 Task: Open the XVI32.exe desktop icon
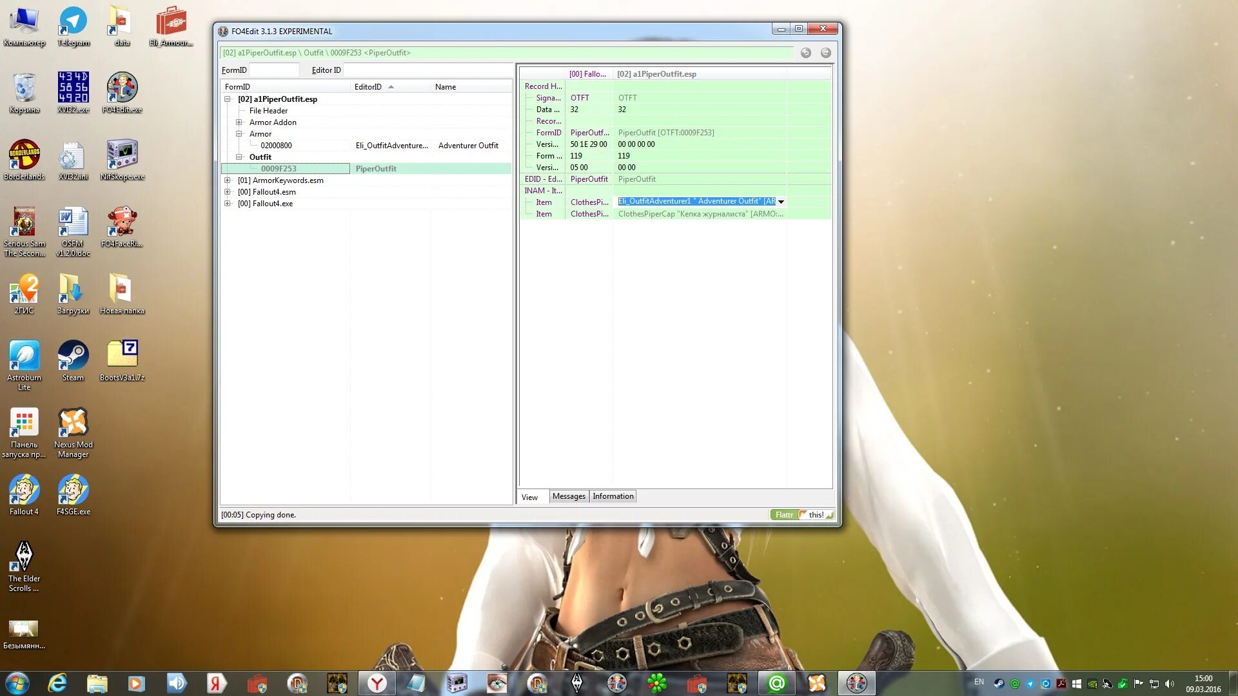(x=73, y=93)
